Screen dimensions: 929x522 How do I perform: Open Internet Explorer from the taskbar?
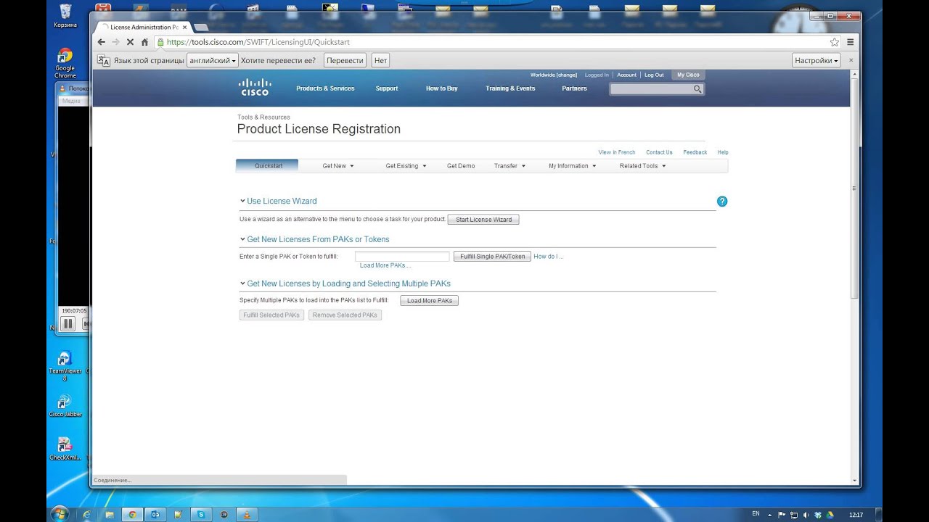(86, 514)
